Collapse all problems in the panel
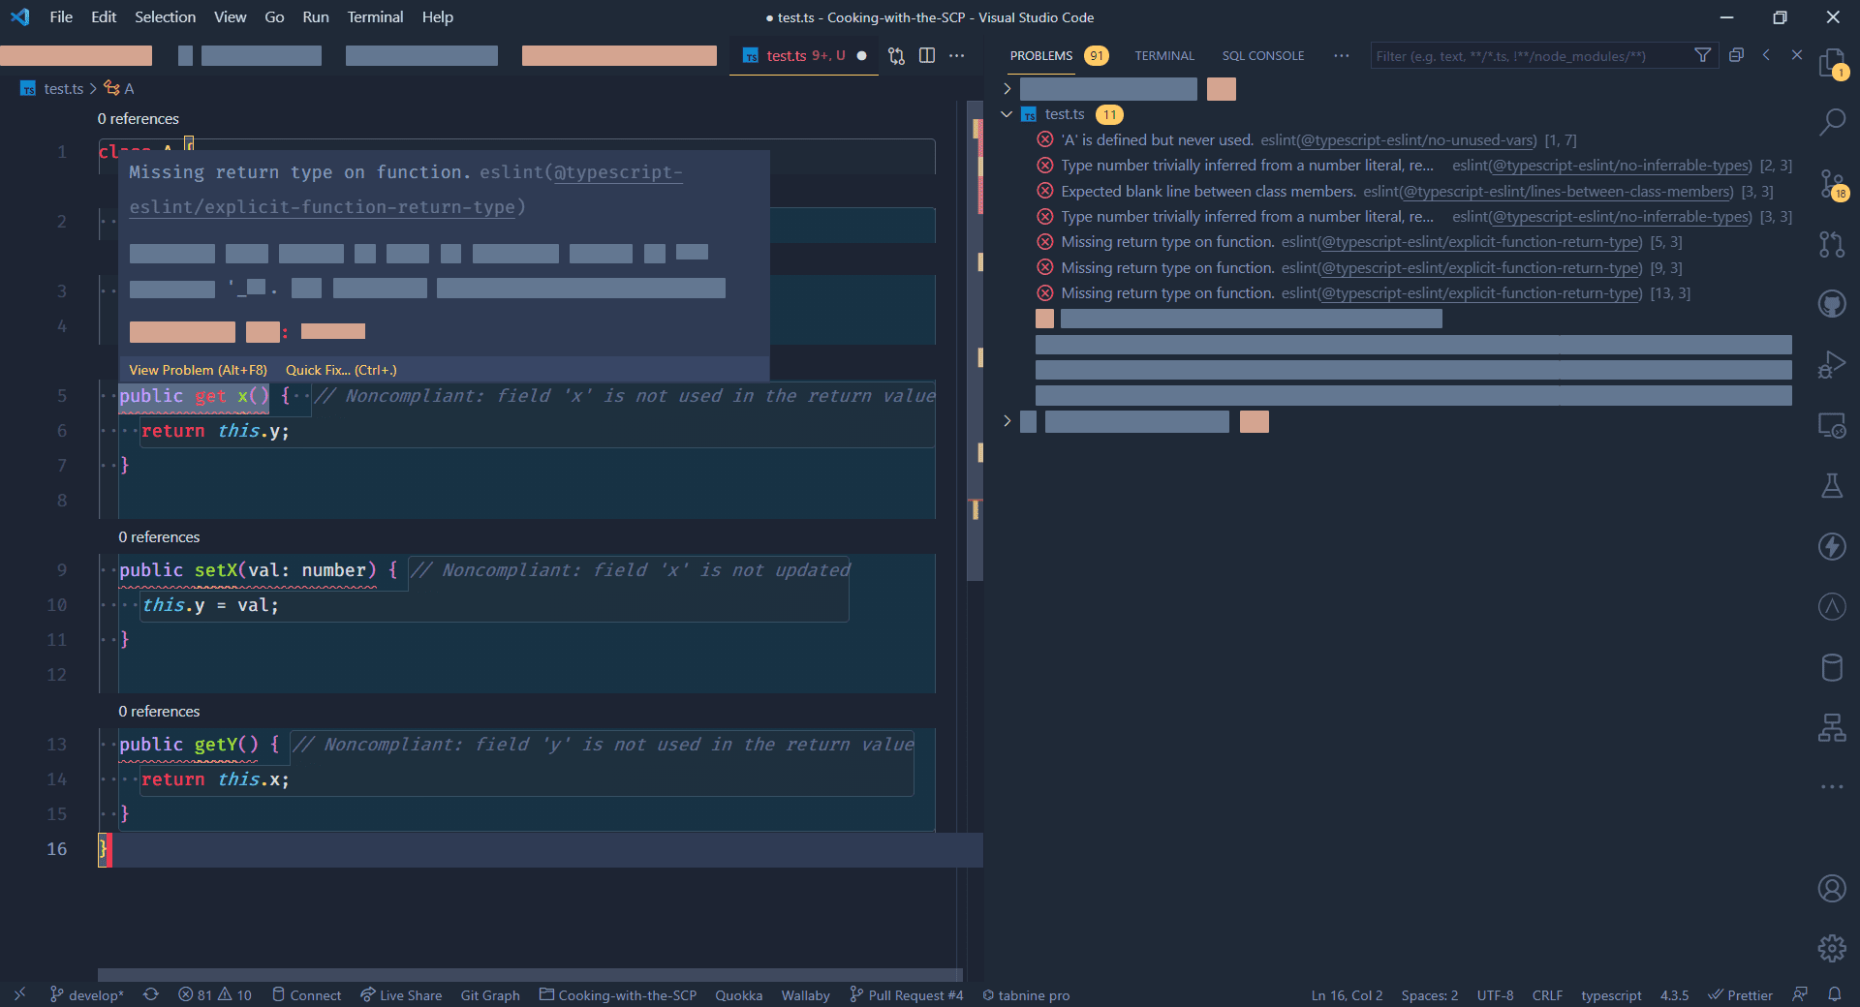The height and width of the screenshot is (1007, 1860). tap(1736, 55)
